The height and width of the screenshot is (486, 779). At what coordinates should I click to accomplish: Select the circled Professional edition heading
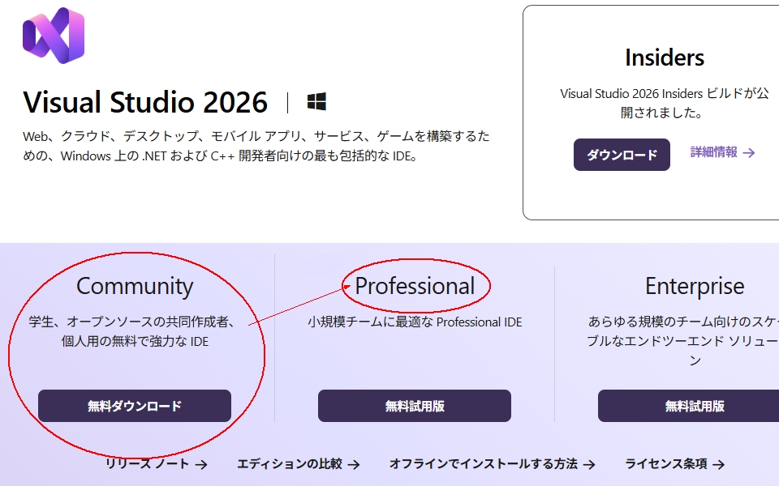click(415, 286)
